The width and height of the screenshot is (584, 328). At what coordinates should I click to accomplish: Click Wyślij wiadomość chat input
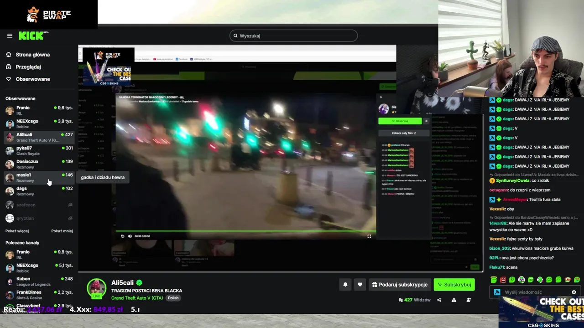pyautogui.click(x=536, y=292)
